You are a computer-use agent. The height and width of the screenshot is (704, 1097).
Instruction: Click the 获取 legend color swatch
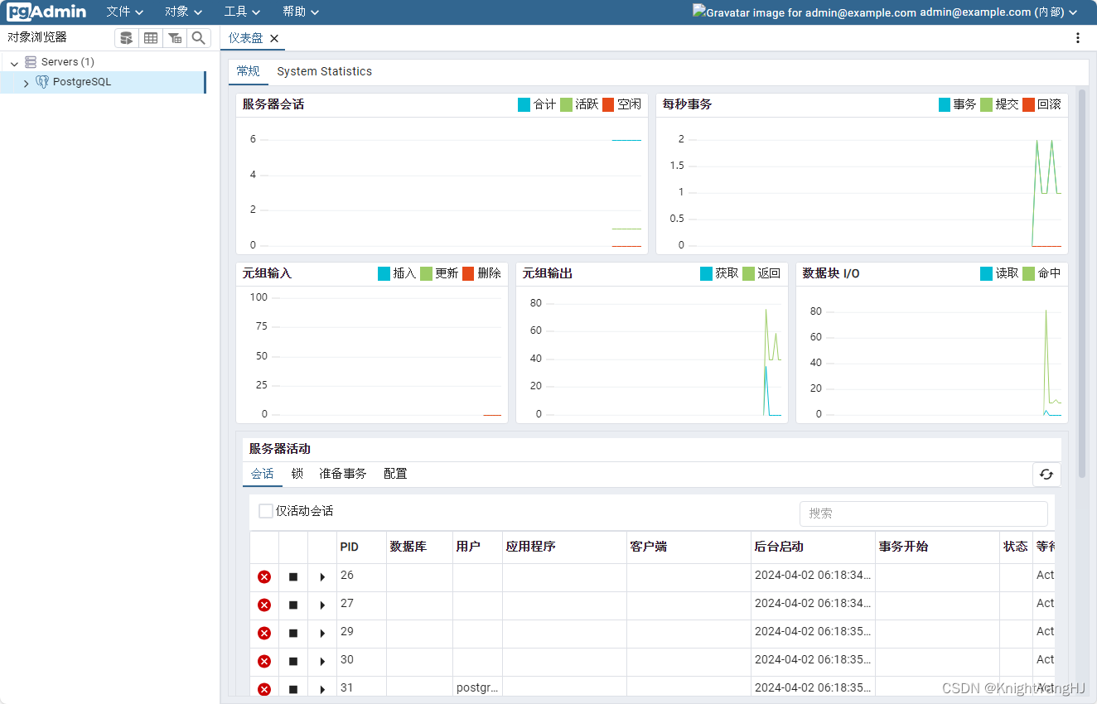click(706, 273)
